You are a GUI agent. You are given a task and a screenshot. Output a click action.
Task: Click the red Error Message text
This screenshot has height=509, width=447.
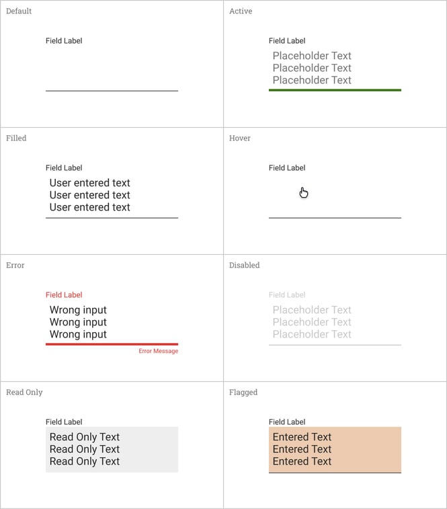point(158,351)
